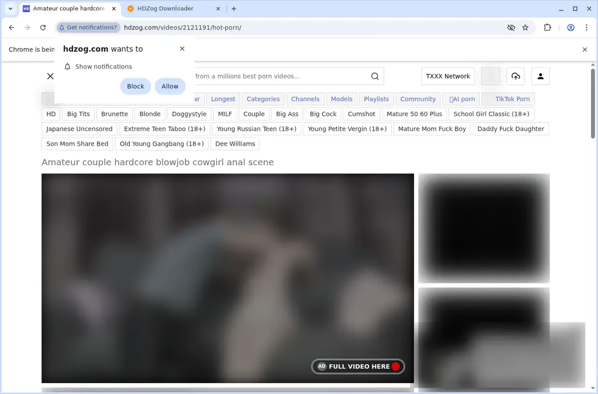Viewport: 598px width, 394px height.
Task: Open the tracking protection eye icon
Action: click(x=511, y=27)
